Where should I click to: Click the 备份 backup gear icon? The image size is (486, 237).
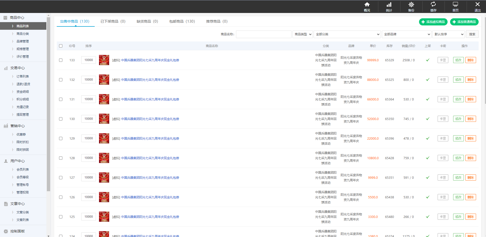click(x=411, y=5)
